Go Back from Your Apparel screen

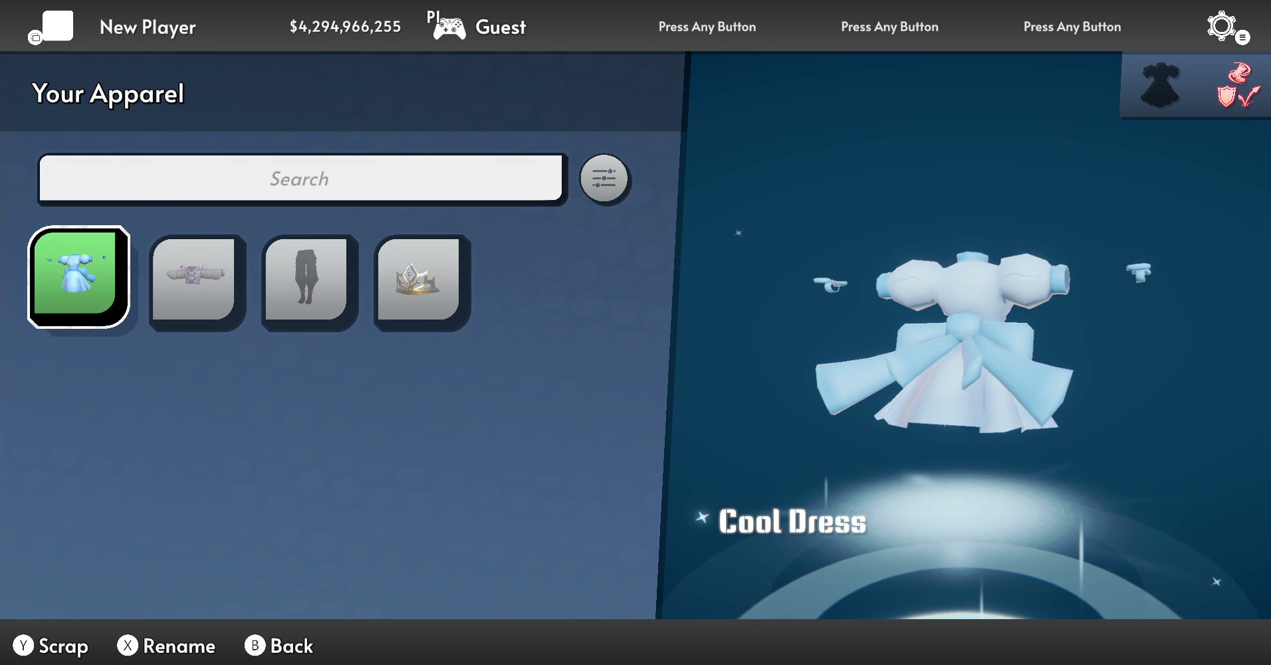pos(279,644)
